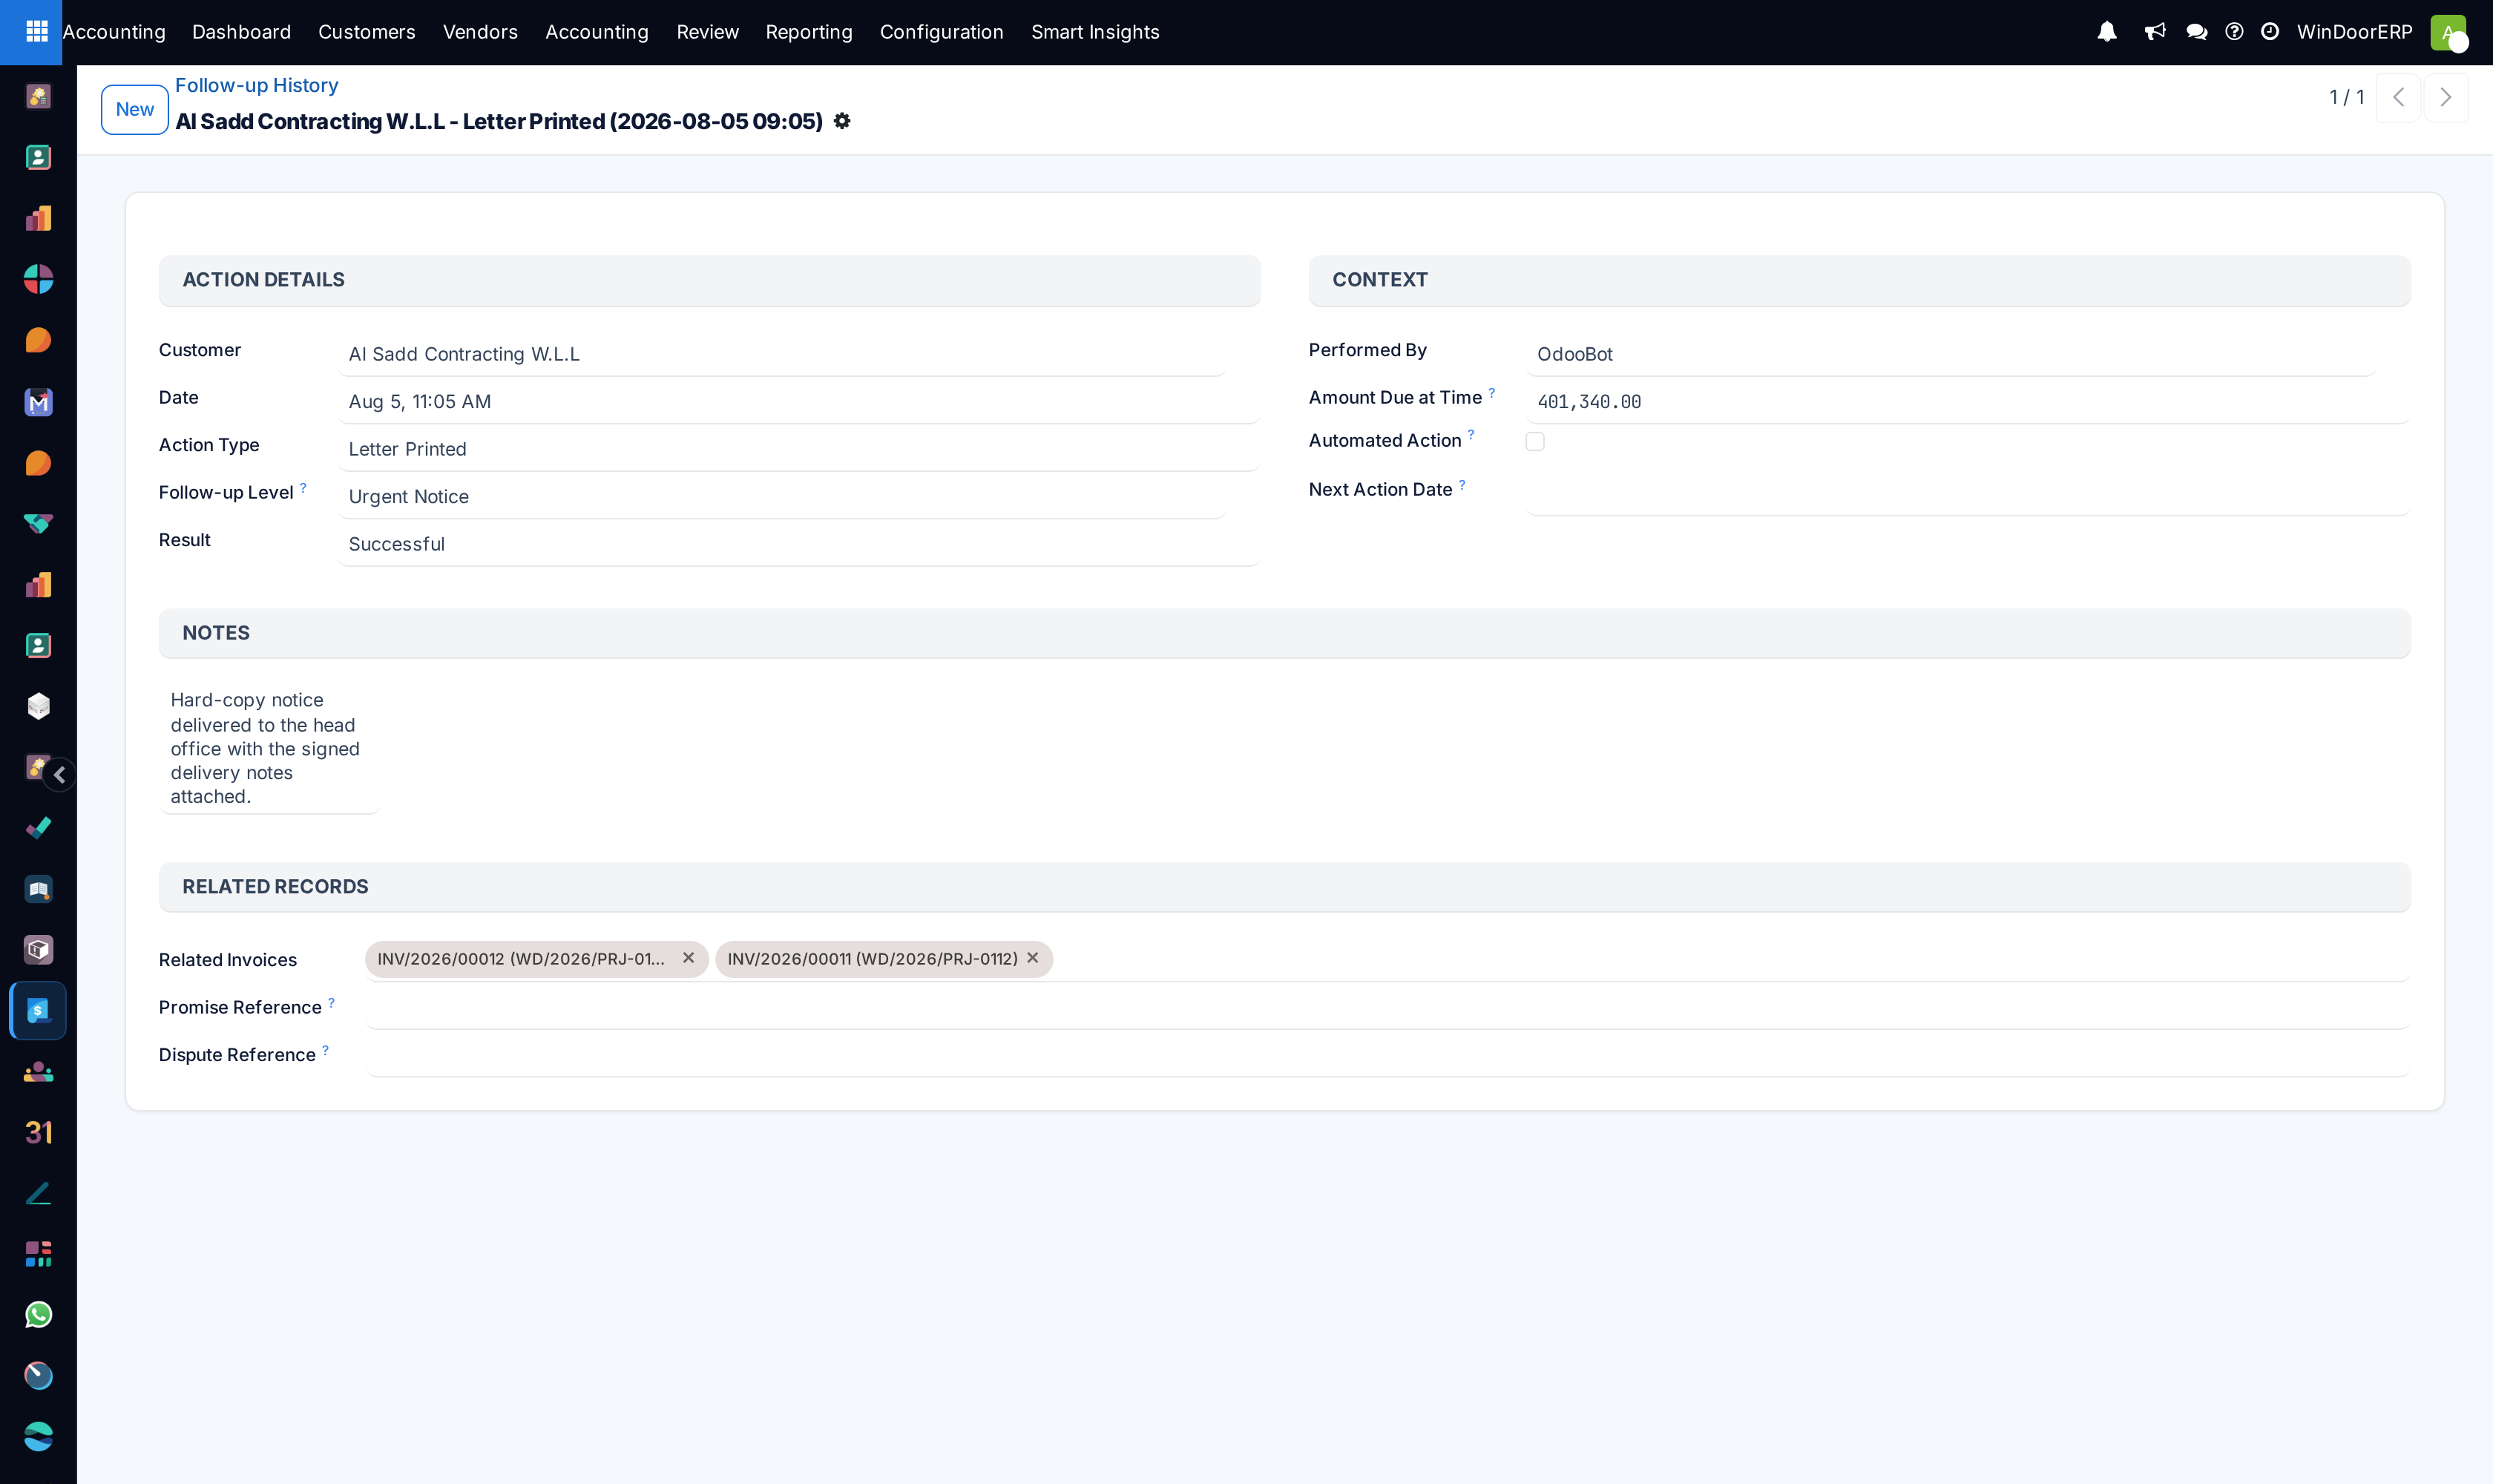Screen dimensions: 2493x1484
Task: Go to the previous record arrow
Action: (2398, 97)
